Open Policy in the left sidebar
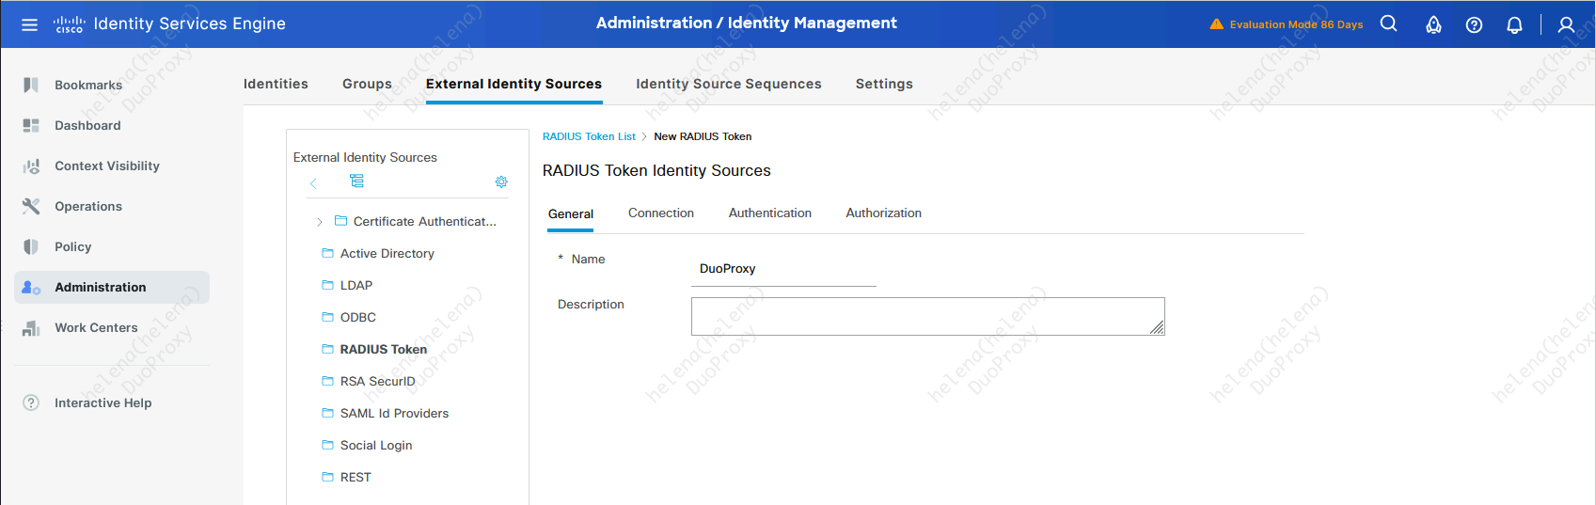The height and width of the screenshot is (505, 1596). [x=72, y=246]
